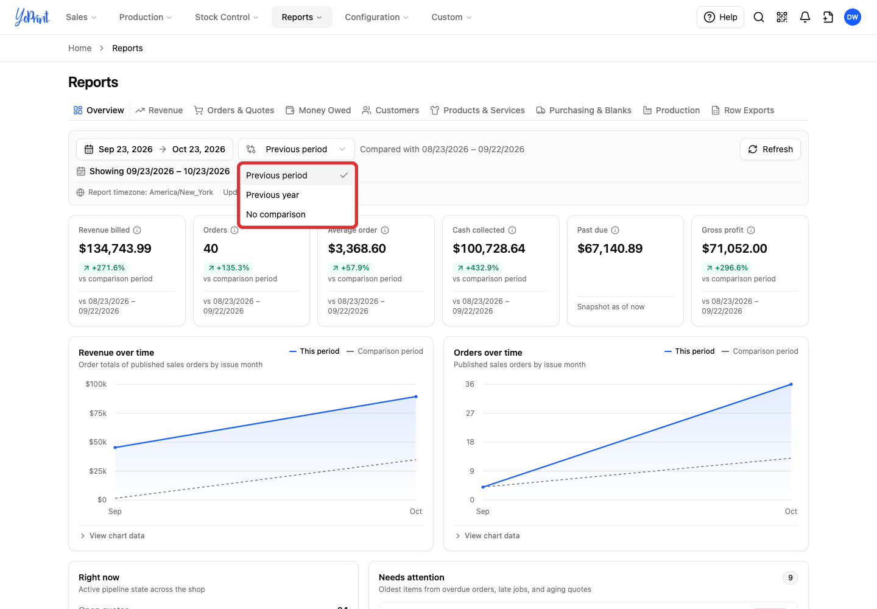Toggle Comparison period legend in Orders over time

pos(759,351)
